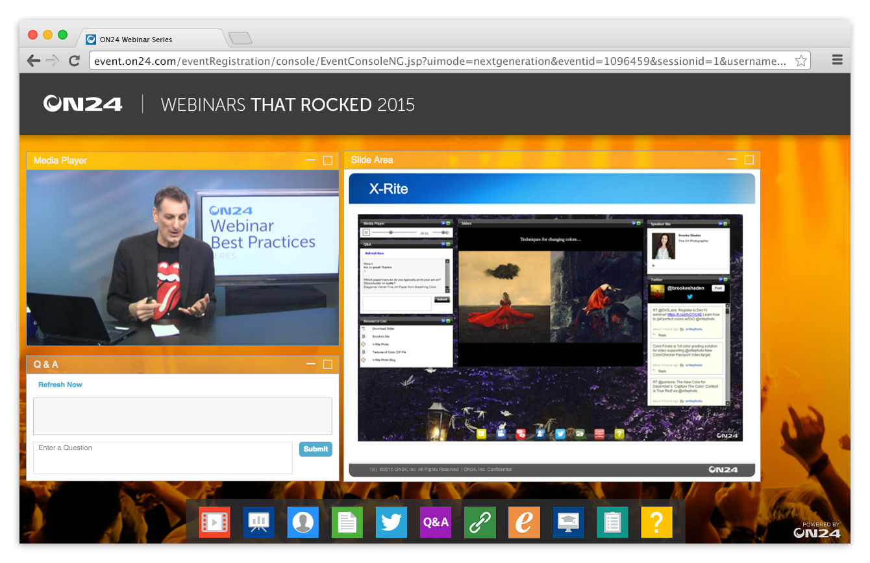Open the Twitter bird dock icon
The image size is (870, 563).
point(391,522)
